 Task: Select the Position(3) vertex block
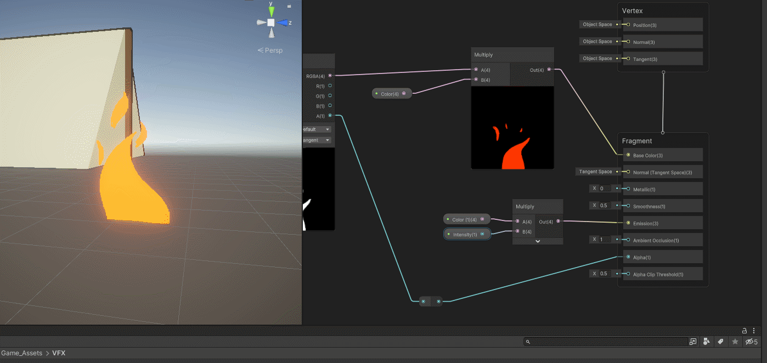[x=663, y=25]
